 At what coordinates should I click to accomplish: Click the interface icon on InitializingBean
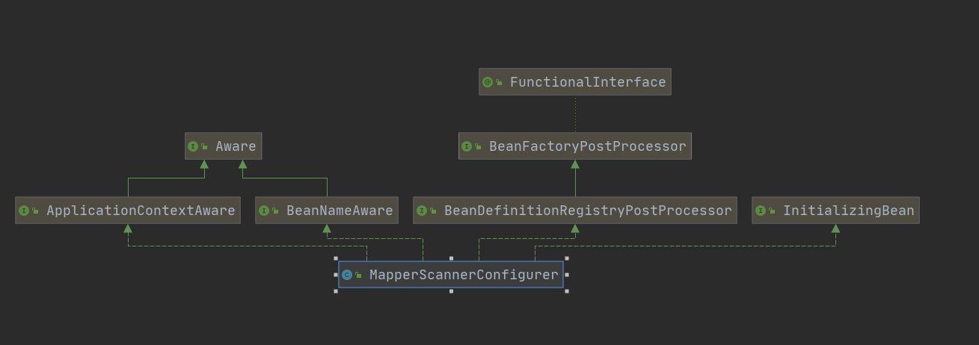(x=761, y=211)
